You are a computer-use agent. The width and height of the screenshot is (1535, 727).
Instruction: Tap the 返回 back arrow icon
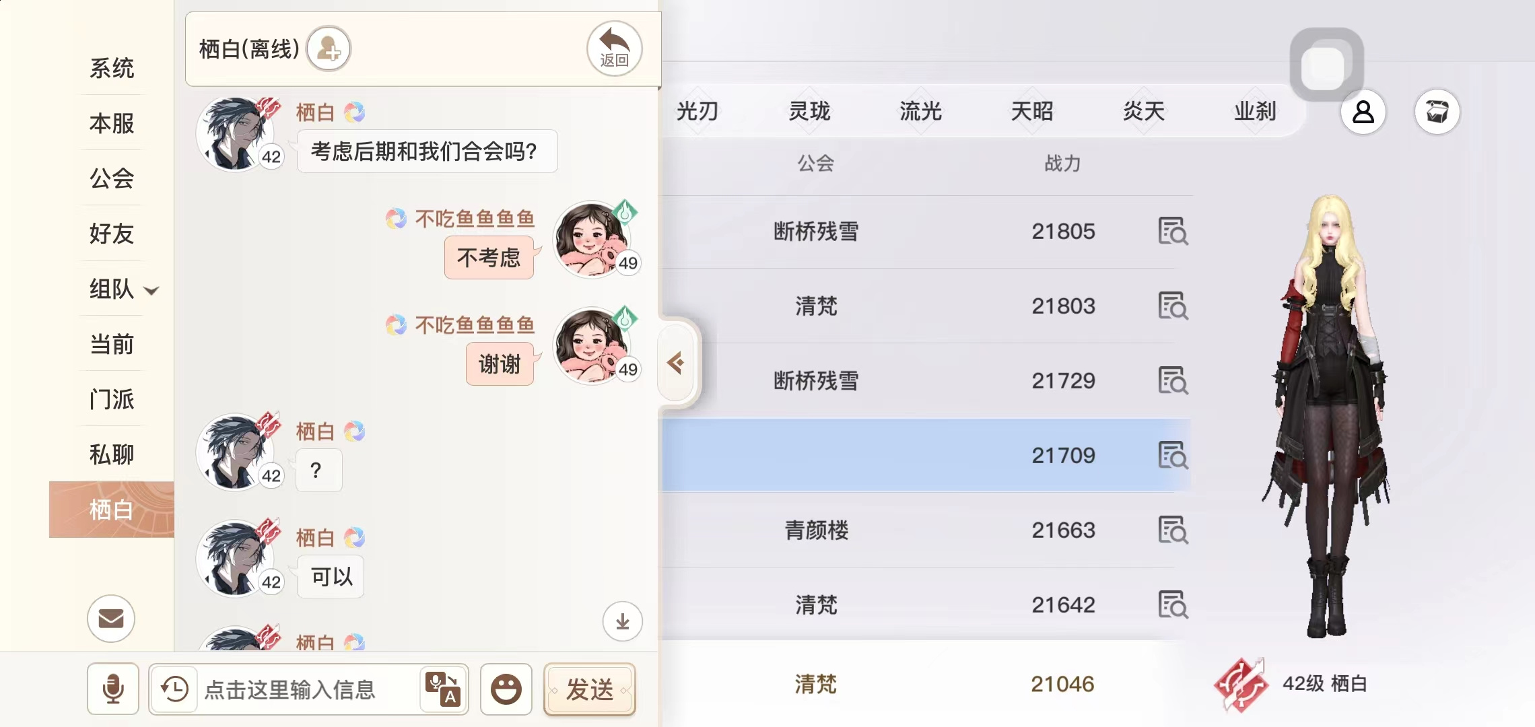614,48
